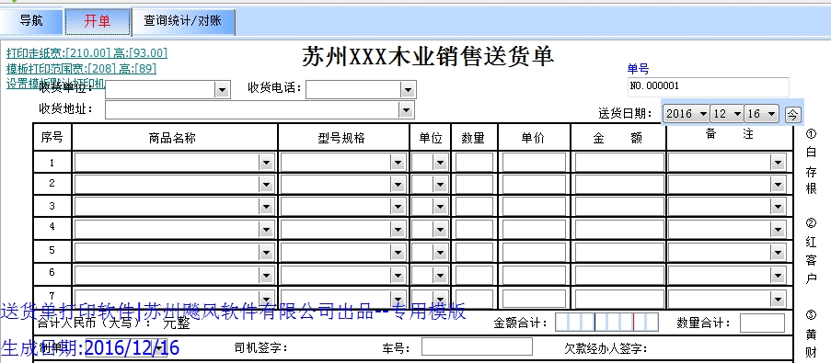
Task: Click the 数量 field in row 6
Action: click(474, 275)
